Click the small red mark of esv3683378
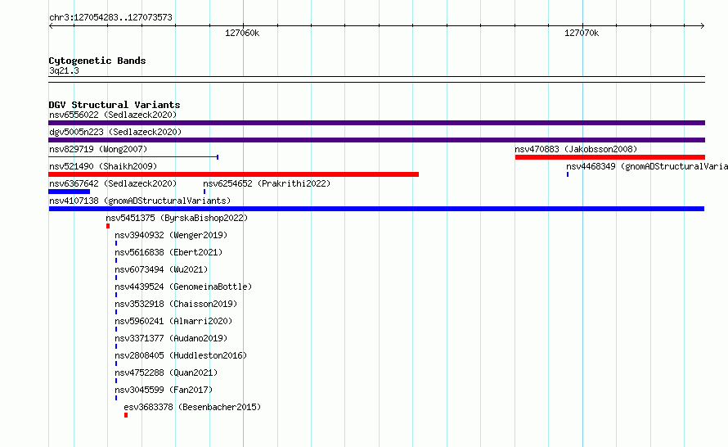 pyautogui.click(x=126, y=415)
